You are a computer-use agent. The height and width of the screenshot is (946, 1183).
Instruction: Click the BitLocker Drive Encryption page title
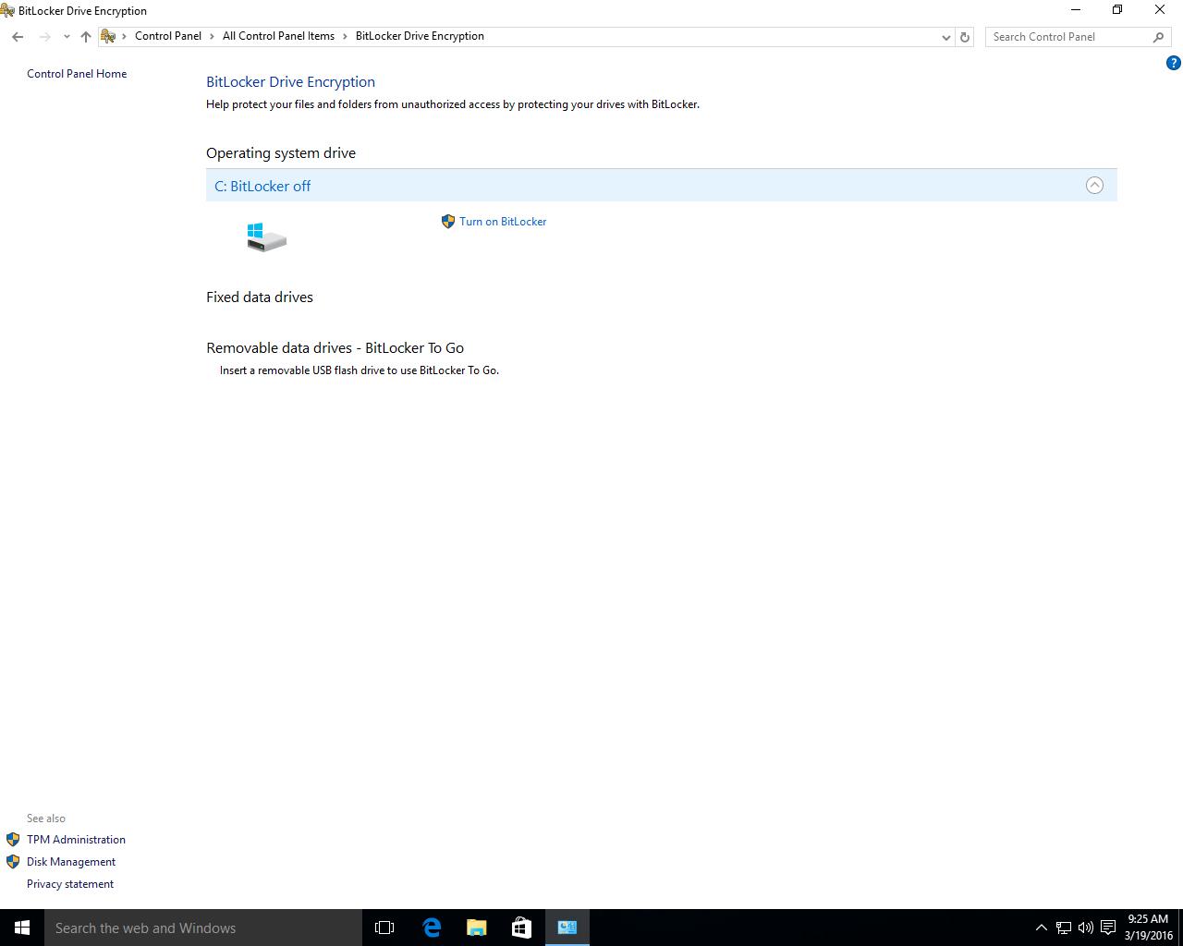290,82
